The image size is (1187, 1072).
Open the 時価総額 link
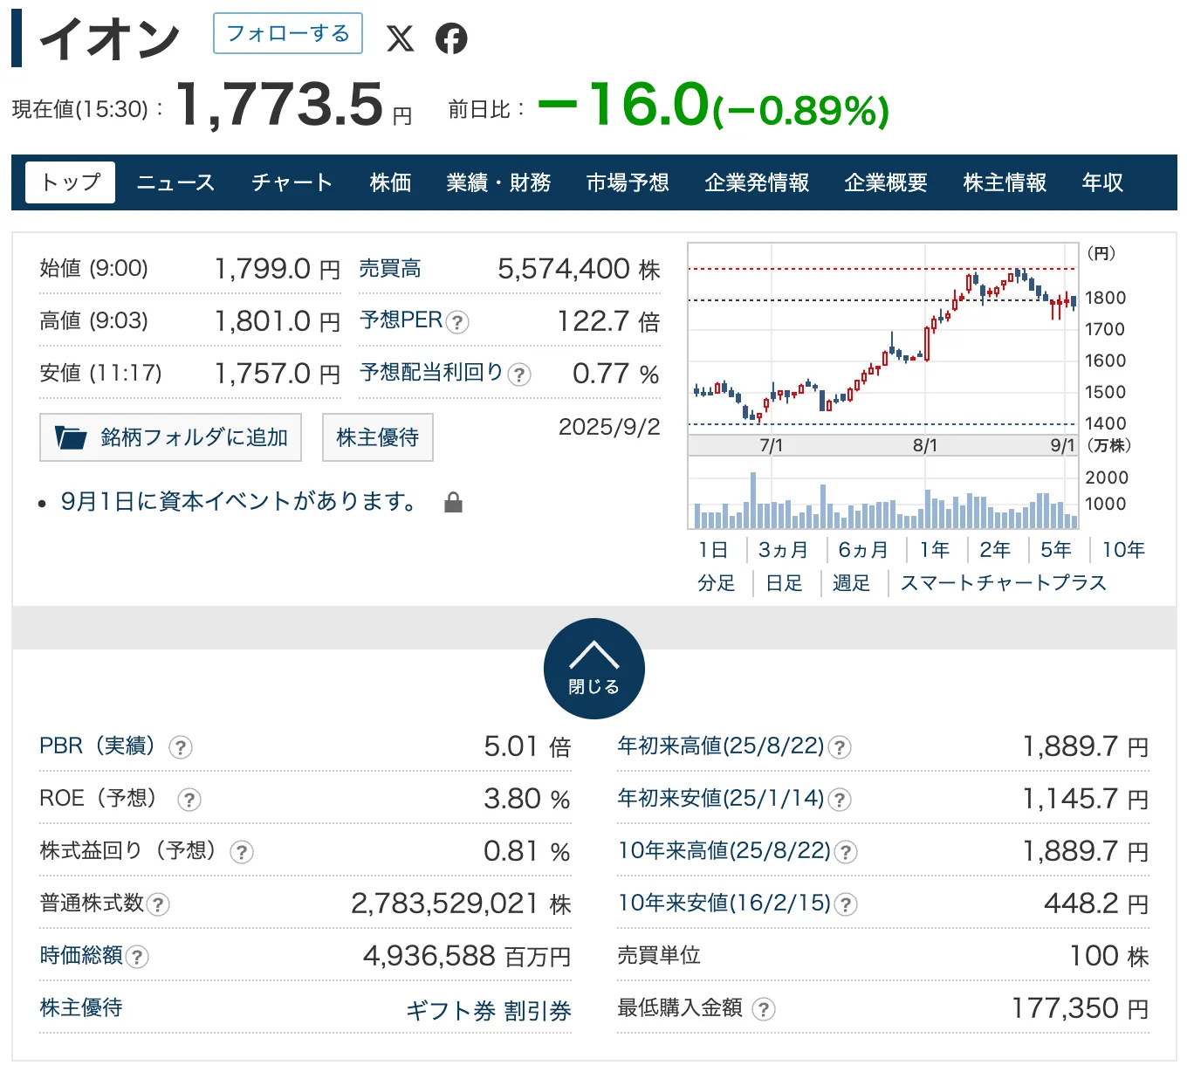[81, 956]
